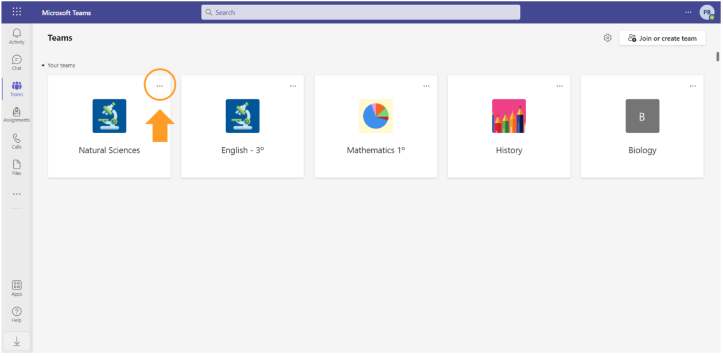This screenshot has height=356, width=723.
Task: Click Join or create team button
Action: click(662, 38)
